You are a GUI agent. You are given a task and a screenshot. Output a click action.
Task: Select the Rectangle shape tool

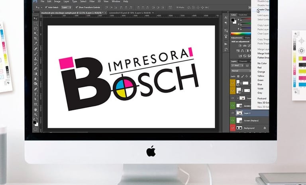tap(35, 104)
